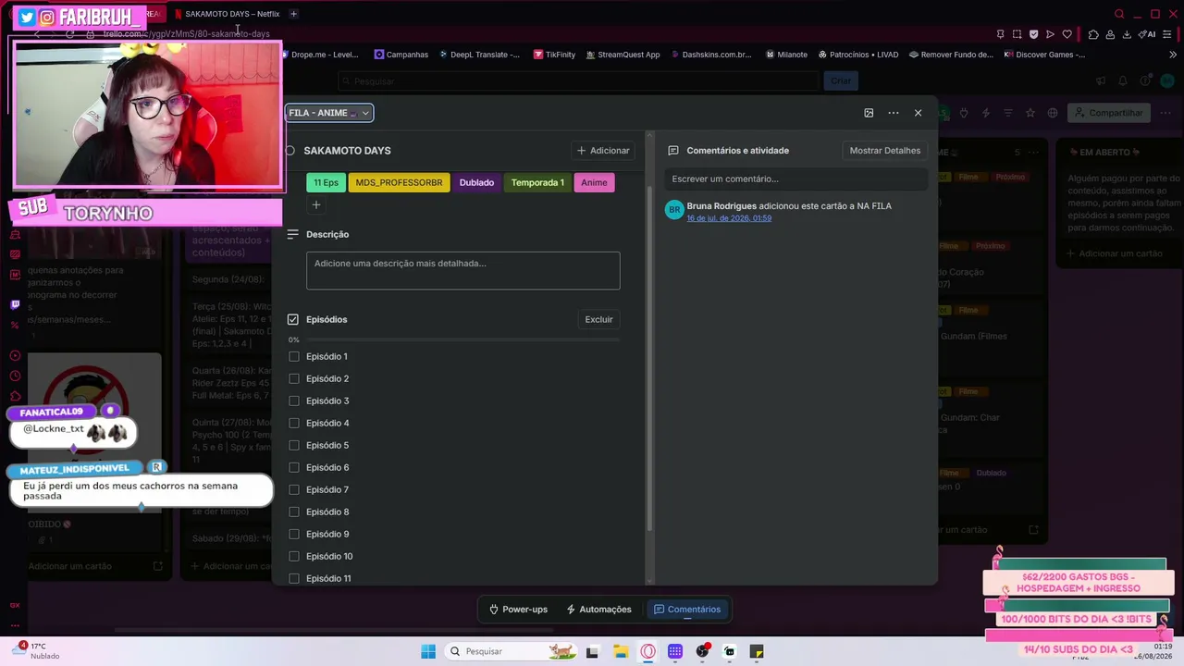Screen dimensions: 1184x666
Task: Click the Windows taskbar Pesquisar search box
Action: point(510,651)
